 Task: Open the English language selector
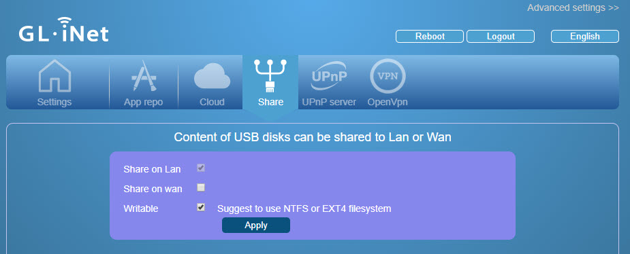[x=584, y=37]
